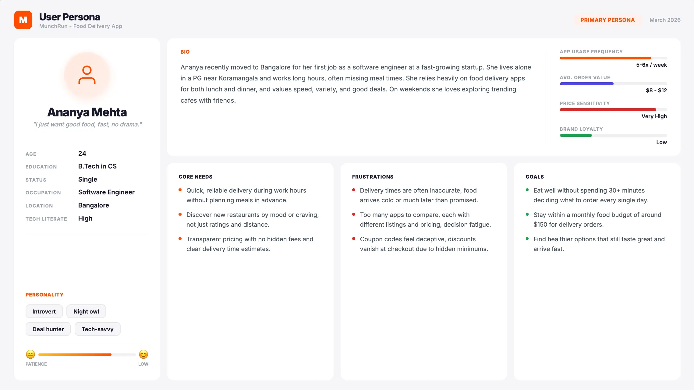
Task: Select the CORE NEEDS card heading
Action: tap(196, 177)
